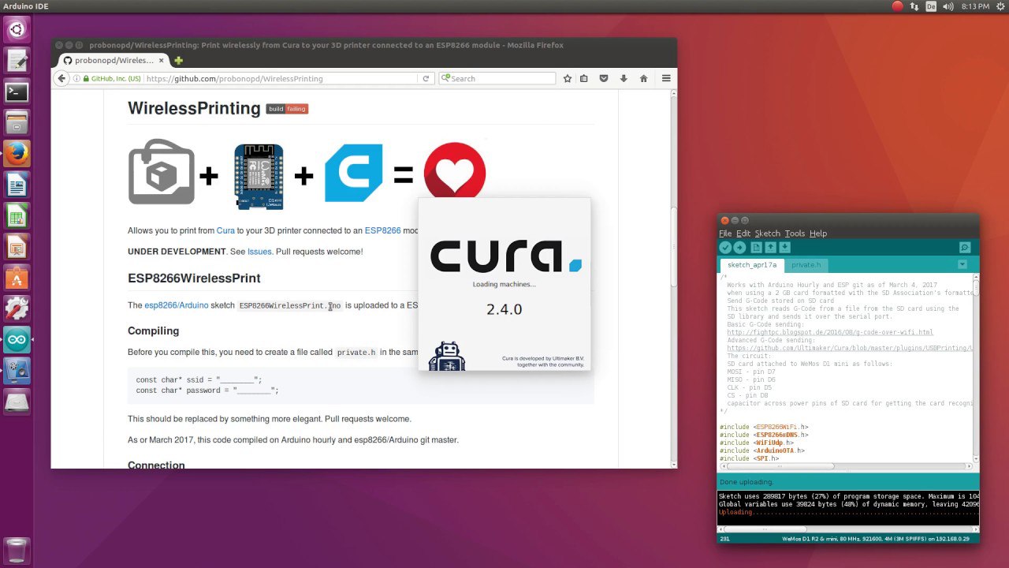Click the Firefox URL address field
This screenshot has height=568, width=1009.
pyautogui.click(x=280, y=78)
